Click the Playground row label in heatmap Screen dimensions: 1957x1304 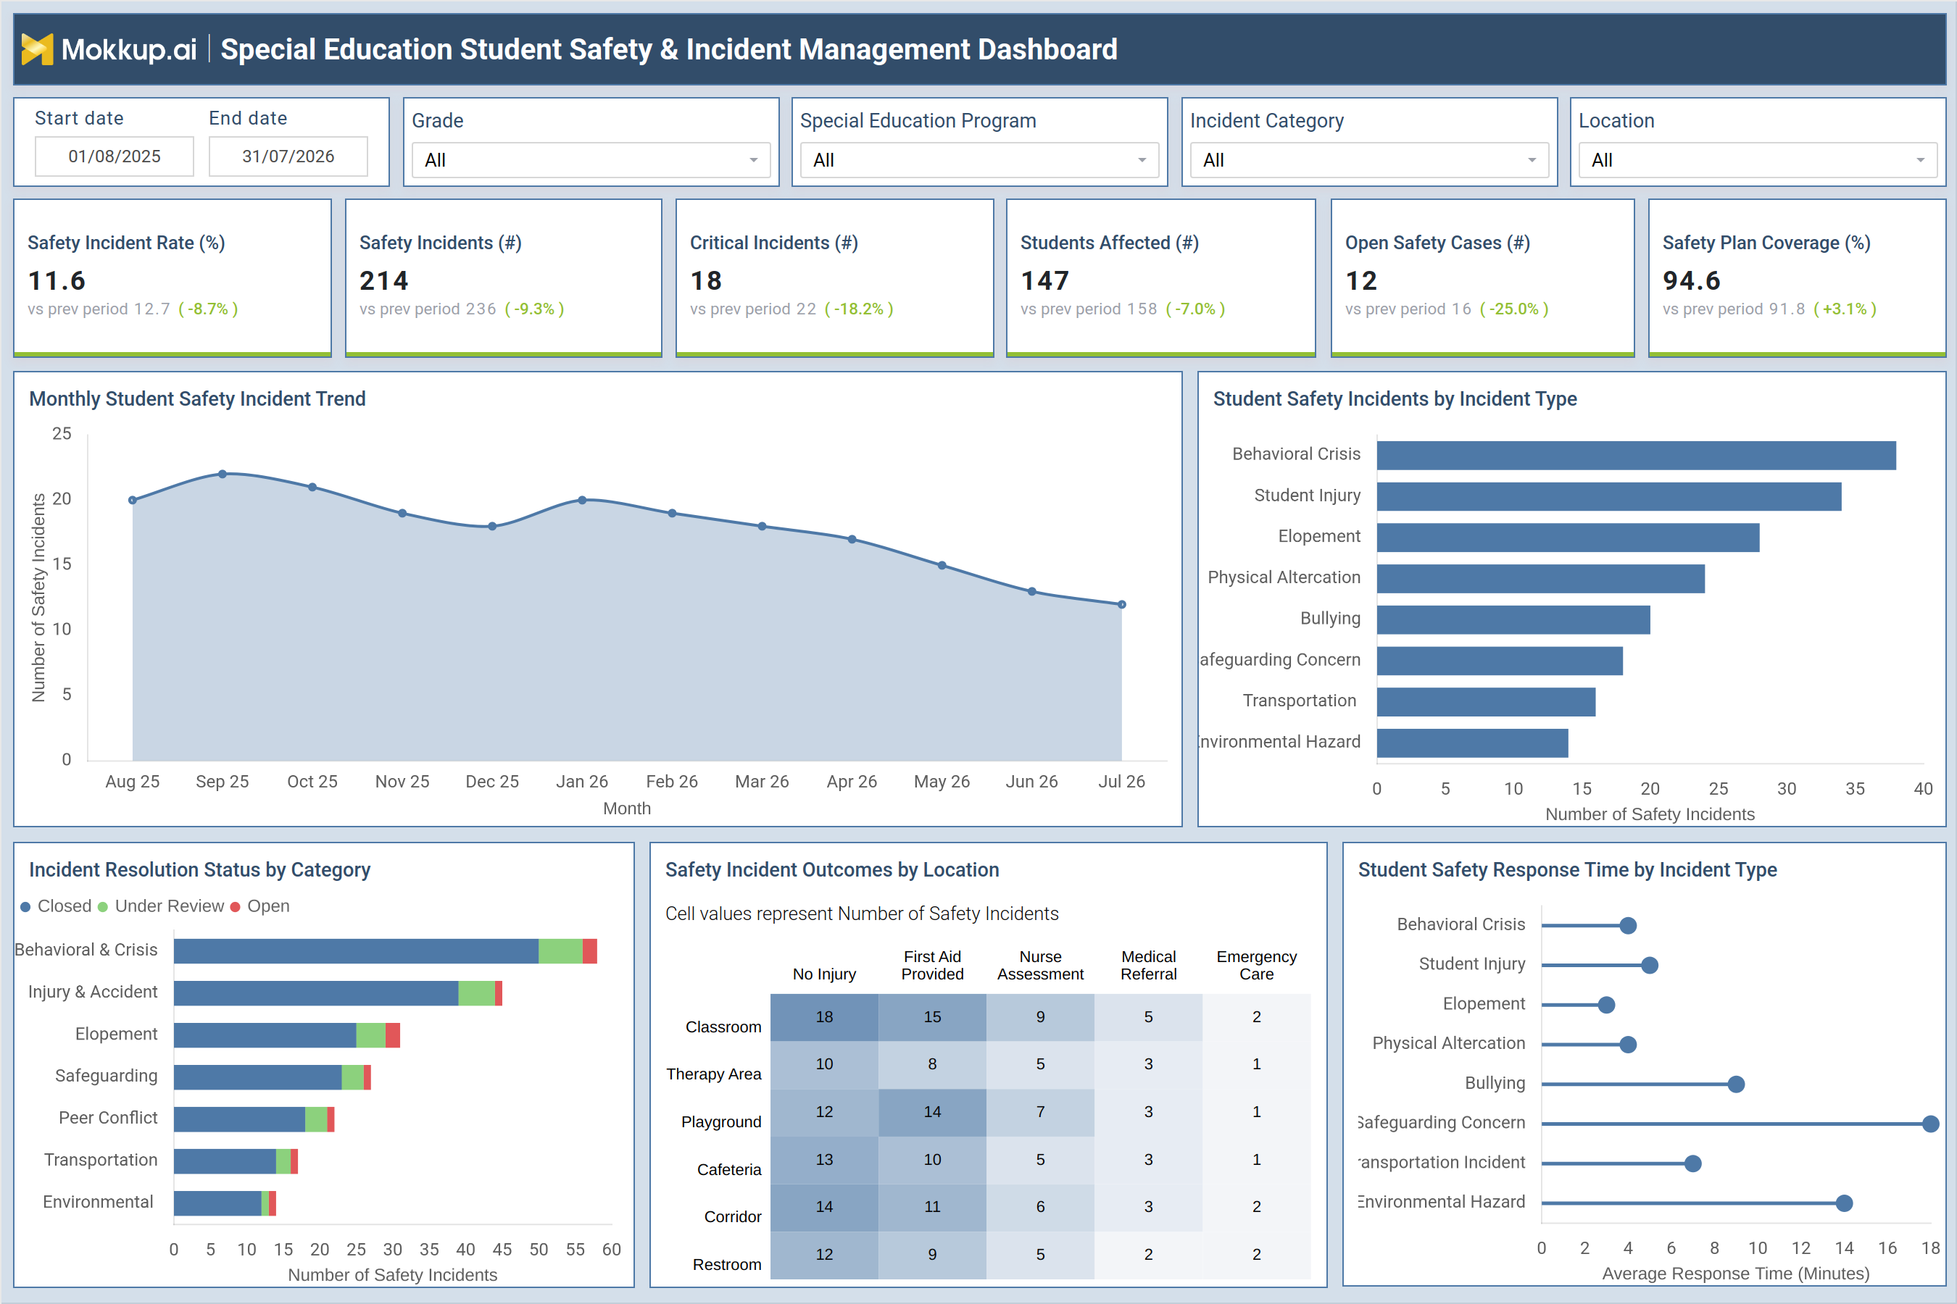pyautogui.click(x=720, y=1122)
